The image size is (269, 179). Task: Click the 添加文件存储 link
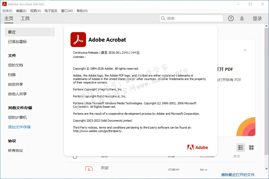tap(19, 127)
